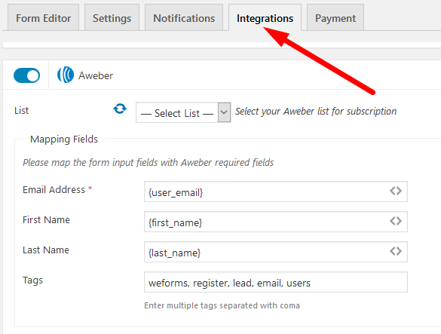
Task: Click the First Name input field
Action: click(276, 222)
